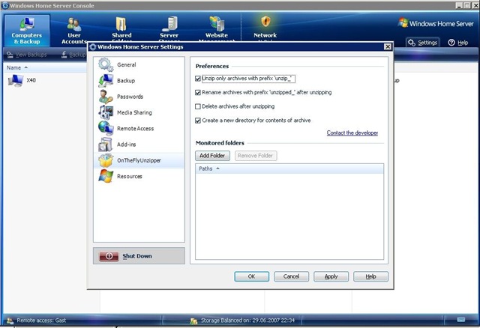The image size is (480, 328).
Task: Click the Cancel button
Action: [291, 276]
